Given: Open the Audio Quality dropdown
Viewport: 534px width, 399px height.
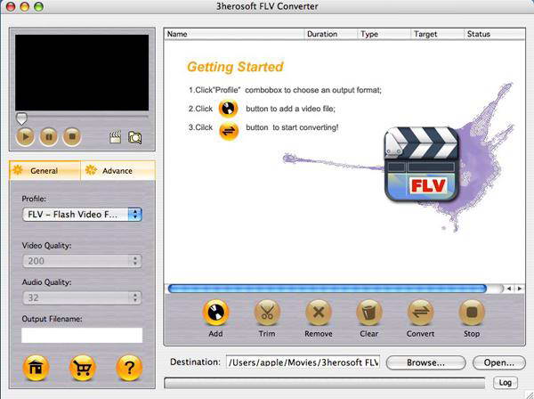Looking at the screenshot, I should tap(82, 297).
